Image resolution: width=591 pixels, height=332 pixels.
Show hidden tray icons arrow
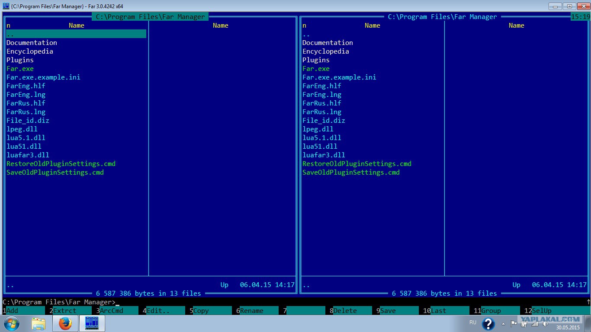pyautogui.click(x=503, y=323)
